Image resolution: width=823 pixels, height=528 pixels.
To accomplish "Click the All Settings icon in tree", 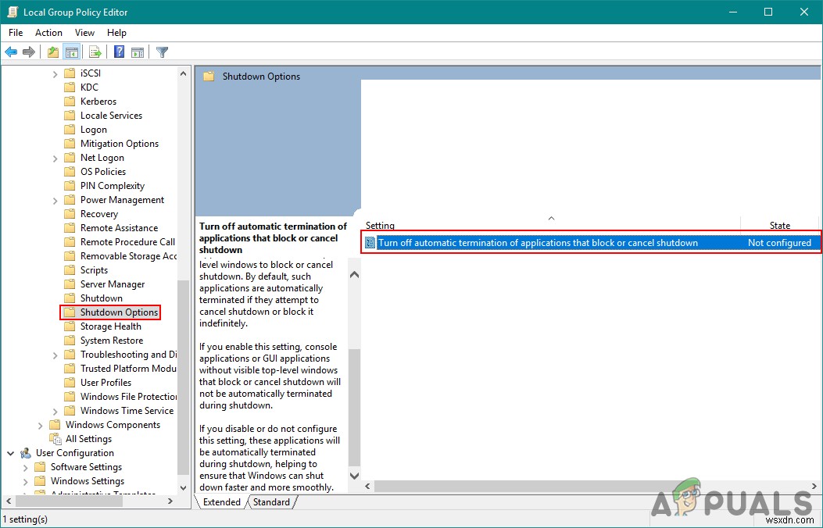I will tap(55, 439).
